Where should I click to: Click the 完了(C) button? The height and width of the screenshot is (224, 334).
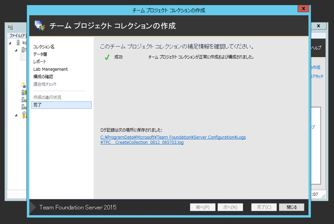pyautogui.click(x=264, y=207)
